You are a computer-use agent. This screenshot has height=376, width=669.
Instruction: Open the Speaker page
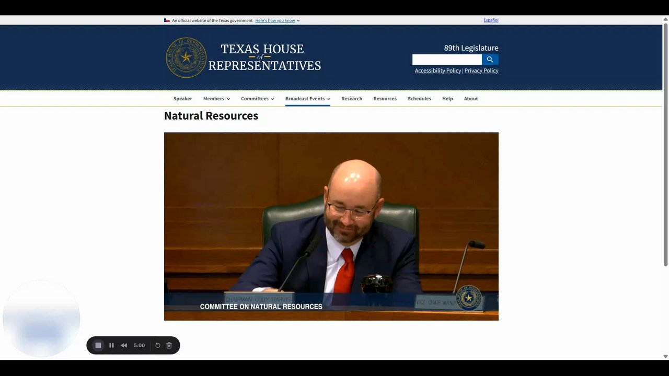click(183, 99)
